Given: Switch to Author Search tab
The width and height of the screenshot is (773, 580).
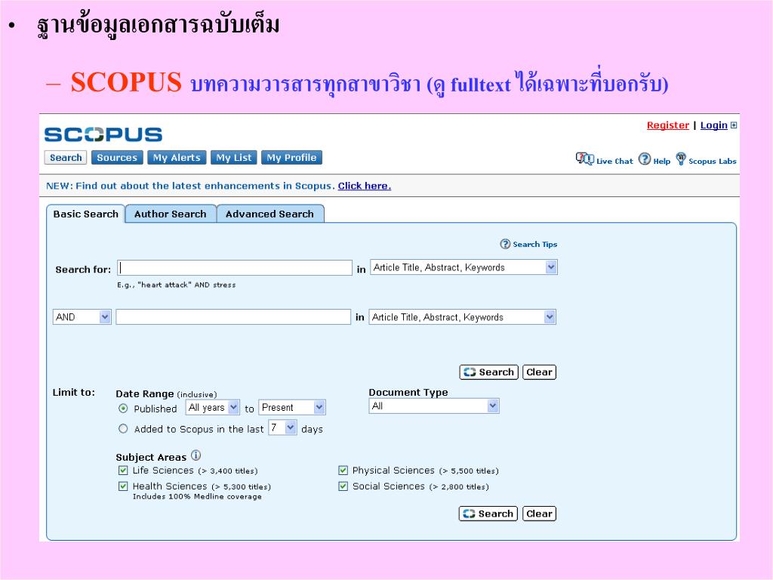Looking at the screenshot, I should (x=171, y=214).
